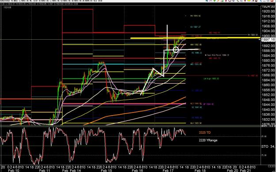Click the 1836.00 price axis label

pyautogui.click(x=268, y=115)
